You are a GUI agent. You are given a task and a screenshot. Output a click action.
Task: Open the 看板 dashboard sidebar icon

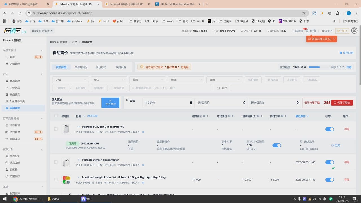click(x=7, y=57)
